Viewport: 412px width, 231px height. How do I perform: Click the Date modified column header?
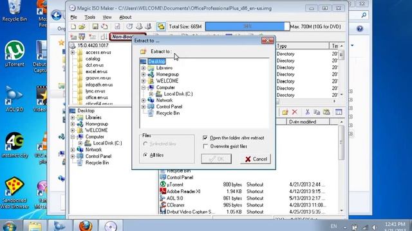308,122
